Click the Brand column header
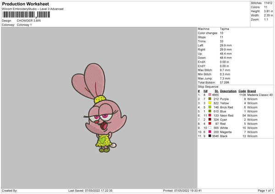This screenshot has width=275, height=194. click(x=252, y=91)
